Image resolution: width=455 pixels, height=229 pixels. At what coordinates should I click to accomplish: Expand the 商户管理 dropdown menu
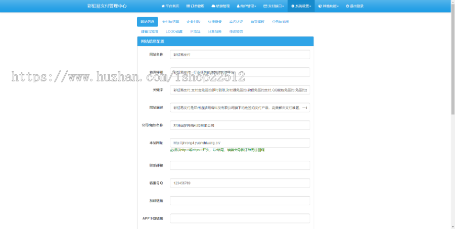point(246,6)
